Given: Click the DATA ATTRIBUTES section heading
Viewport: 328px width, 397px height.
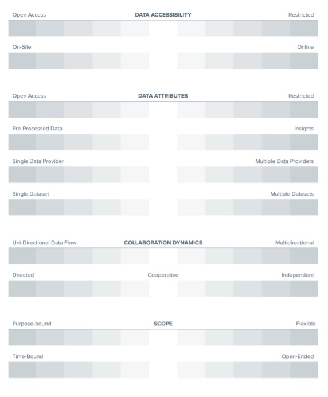Looking at the screenshot, I should point(163,96).
